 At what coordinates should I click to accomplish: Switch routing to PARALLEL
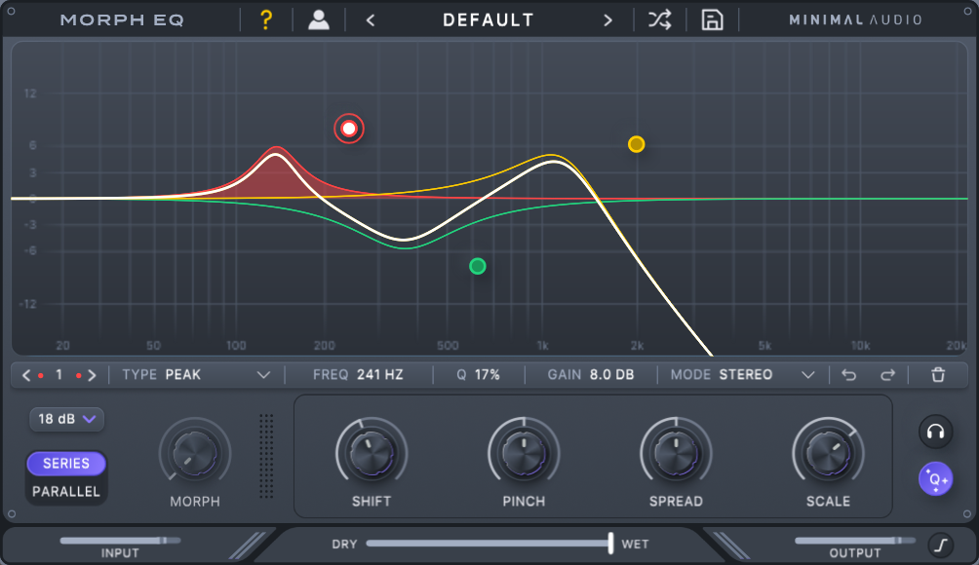[66, 492]
